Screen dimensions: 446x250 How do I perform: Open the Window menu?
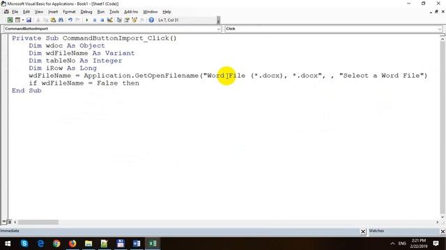point(151,12)
